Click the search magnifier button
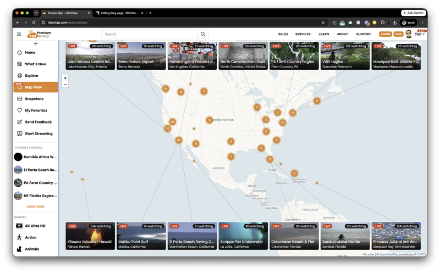The height and width of the screenshot is (273, 440). pos(203,34)
